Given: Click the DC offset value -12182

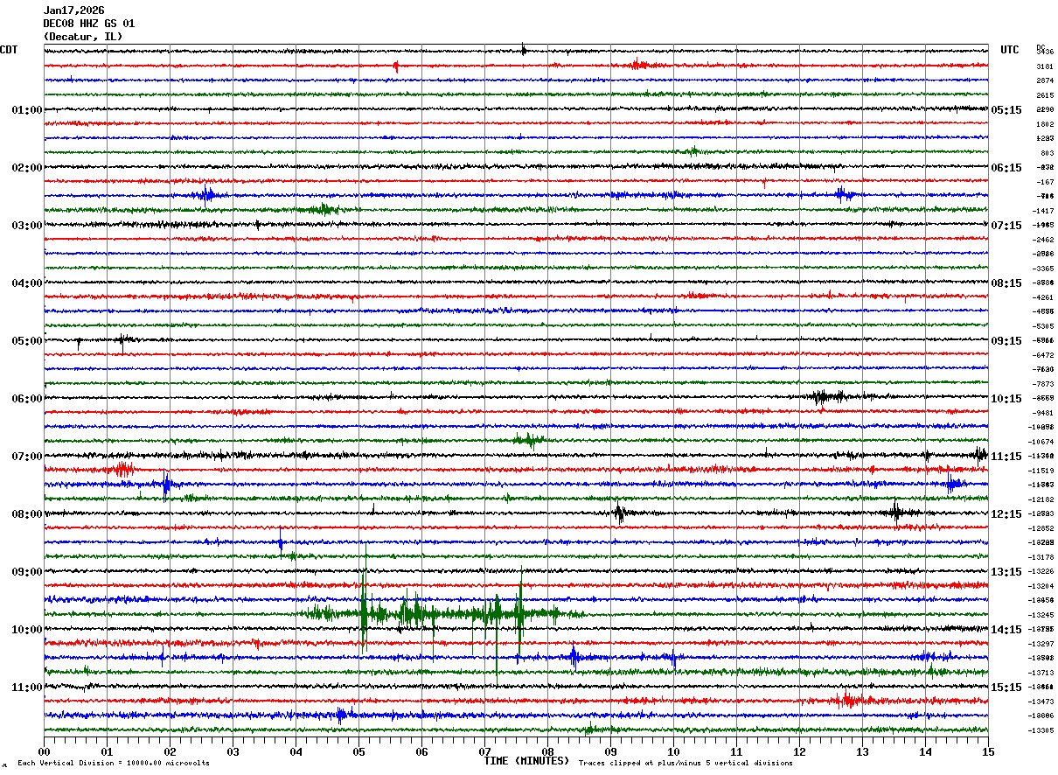Looking at the screenshot, I should point(1041,499).
